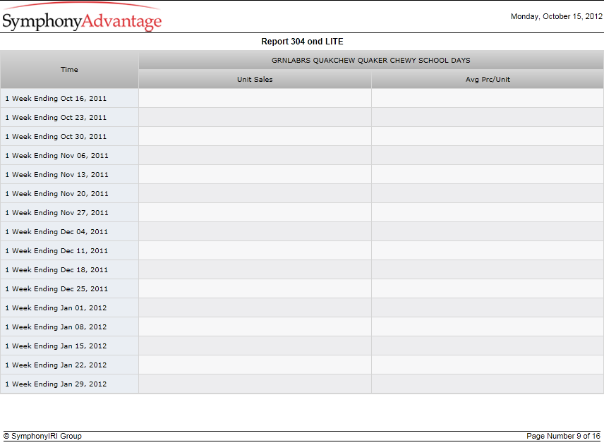
Task: Select row 1 Week Ending Jan 15, 2012
Action: click(301, 346)
